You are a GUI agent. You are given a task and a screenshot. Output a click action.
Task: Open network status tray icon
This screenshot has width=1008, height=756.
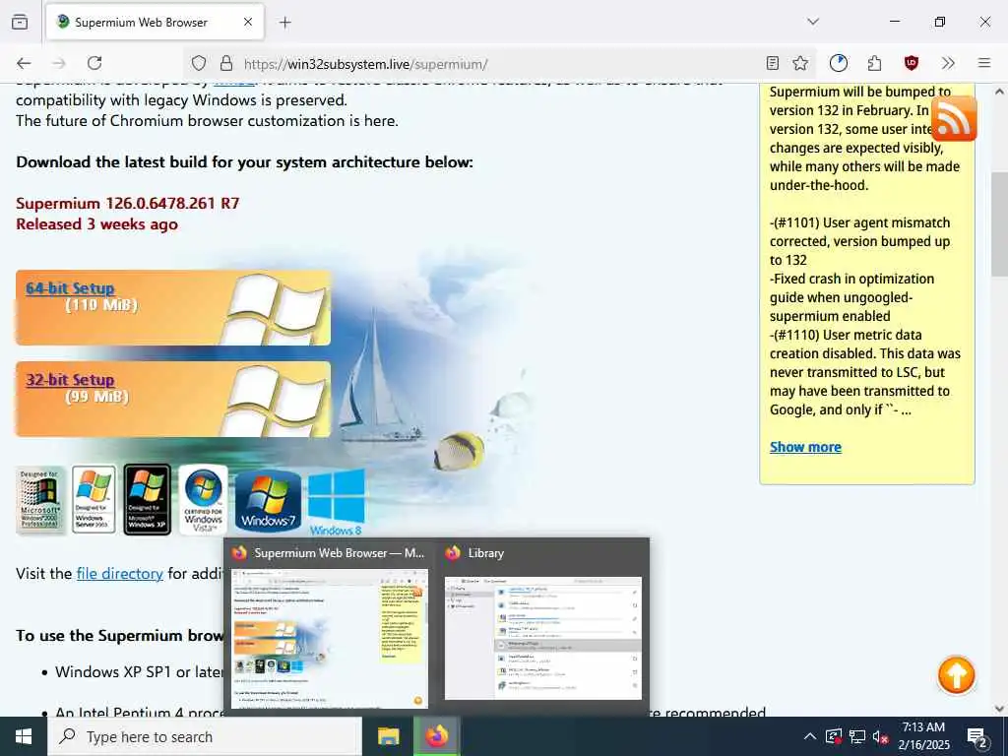[857, 736]
